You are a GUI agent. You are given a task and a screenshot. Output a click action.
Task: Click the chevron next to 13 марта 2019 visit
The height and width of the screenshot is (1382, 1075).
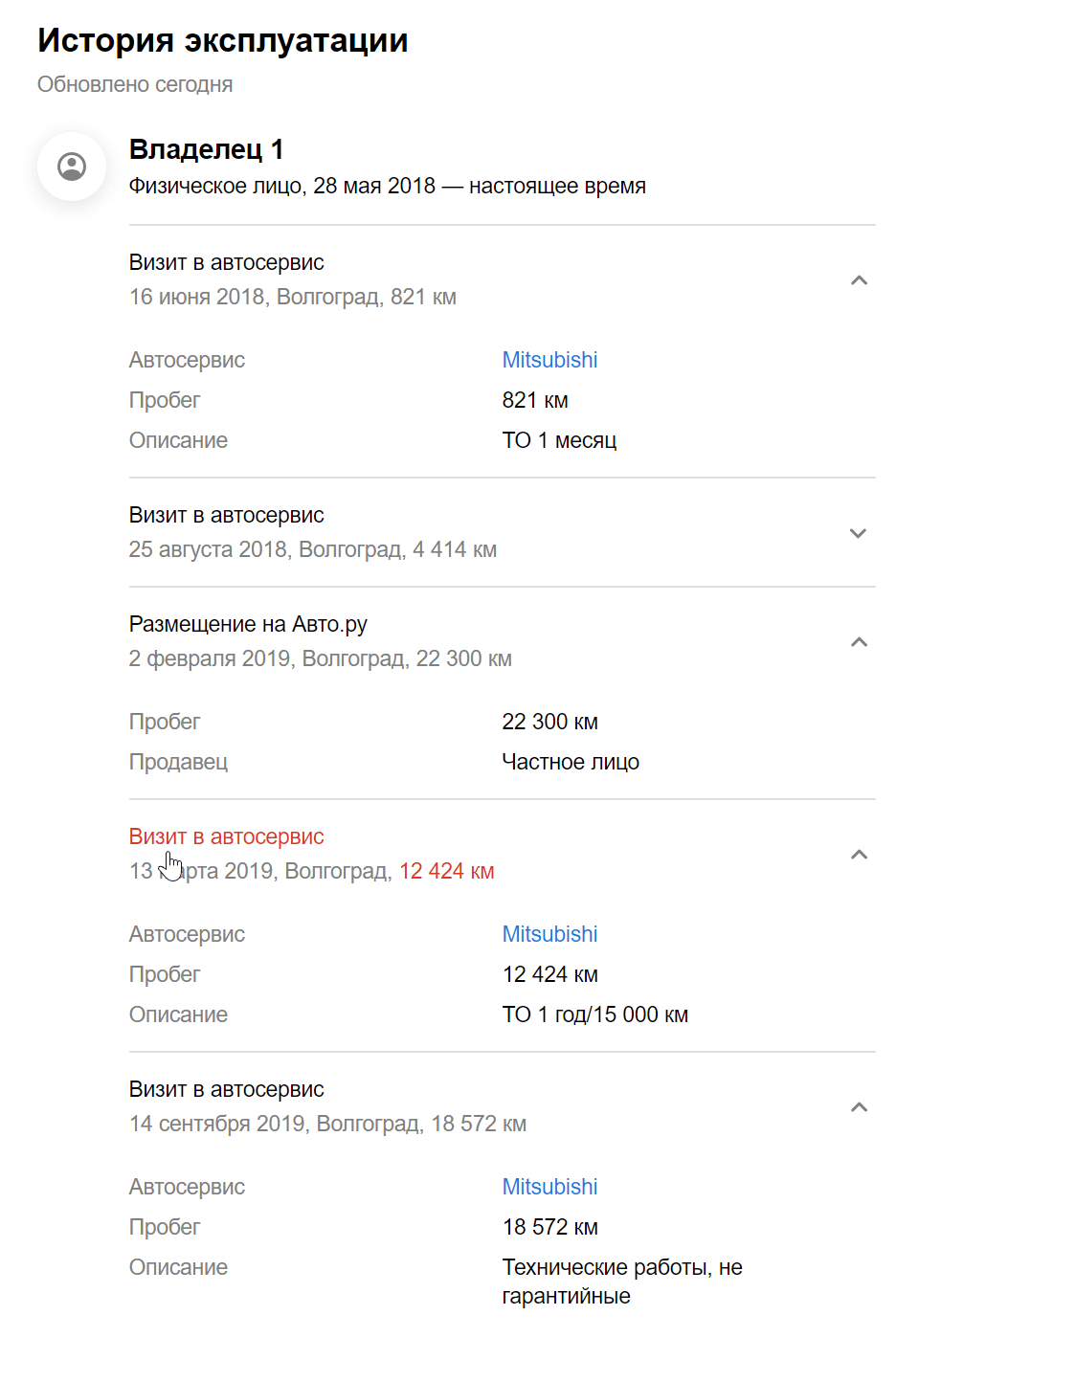tap(860, 854)
